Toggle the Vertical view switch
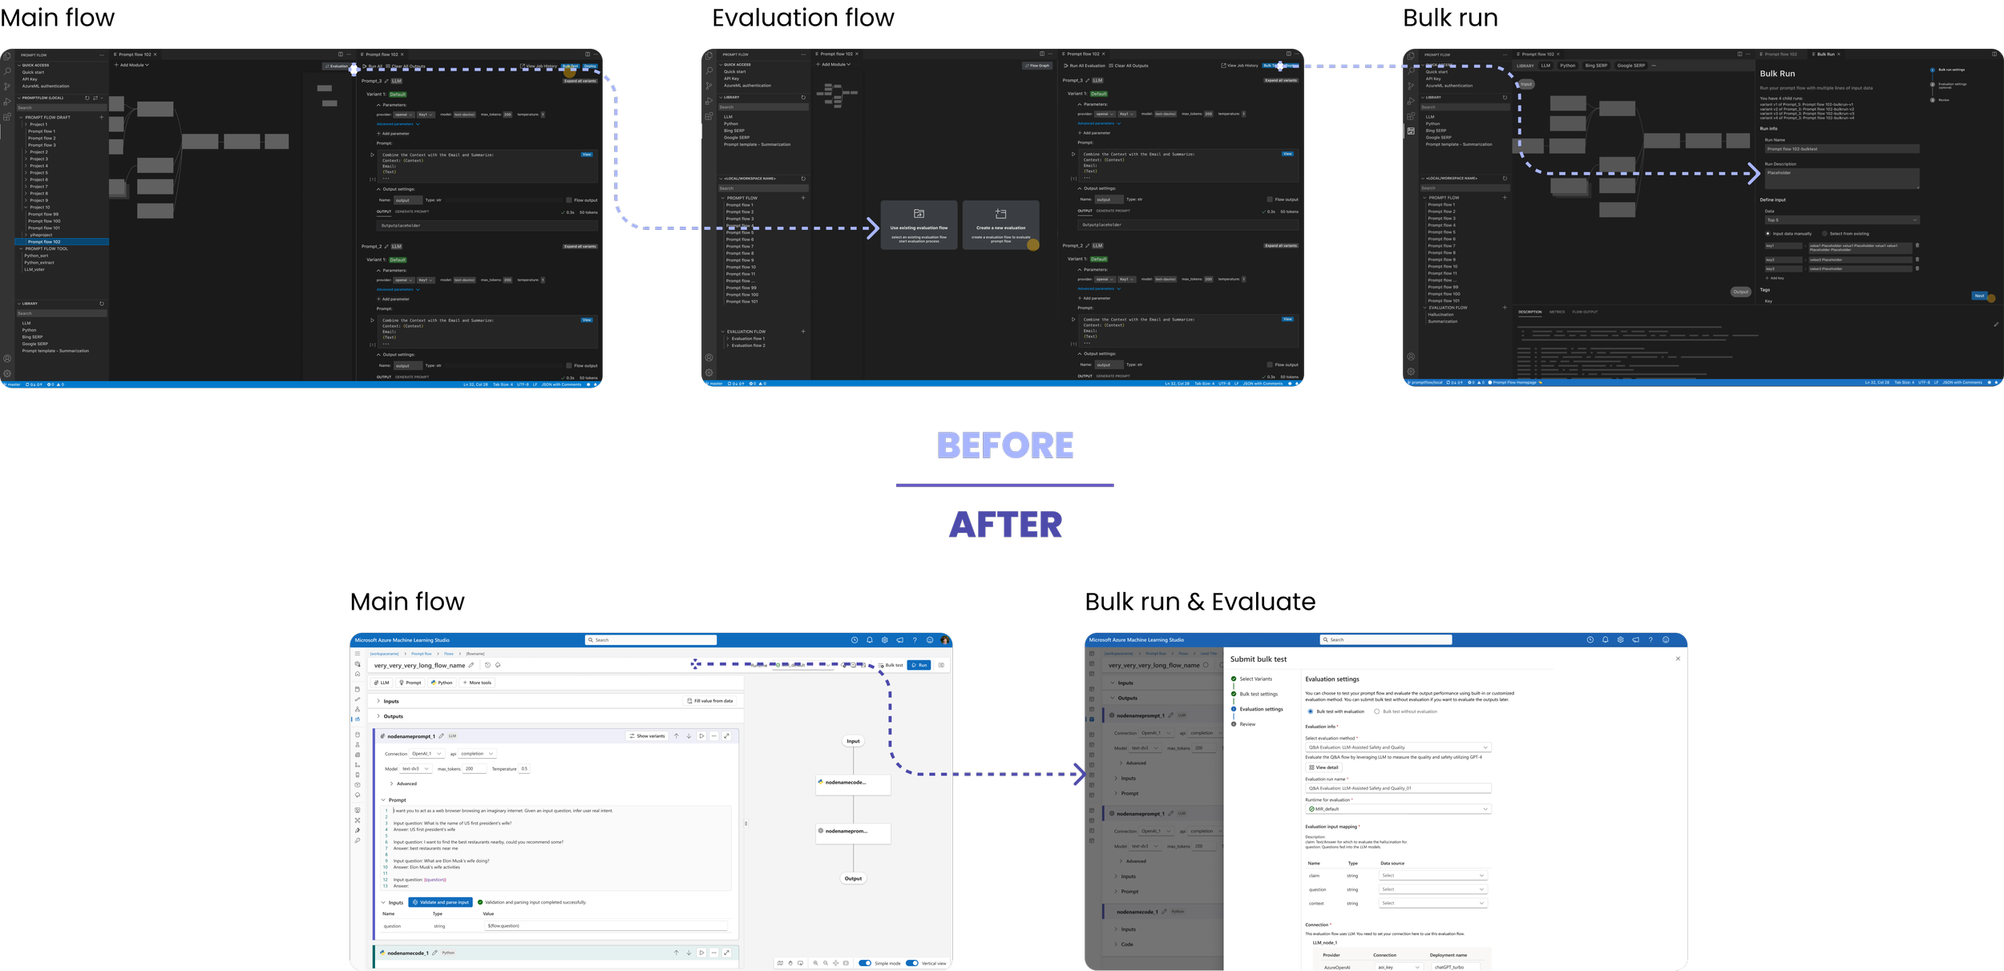The width and height of the screenshot is (2004, 971). [911, 963]
